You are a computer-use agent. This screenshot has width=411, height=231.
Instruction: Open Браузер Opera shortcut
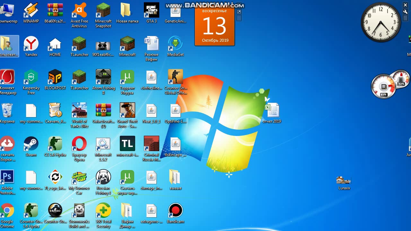[79, 149]
